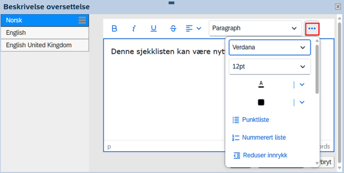The image size is (344, 173).
Task: Click into the text editor at 'Denne sjekklisten'
Action: coord(143,52)
